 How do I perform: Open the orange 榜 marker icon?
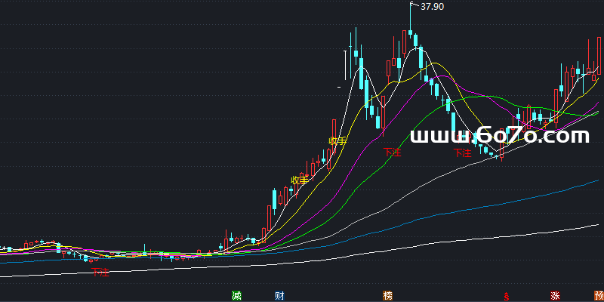point(388,295)
